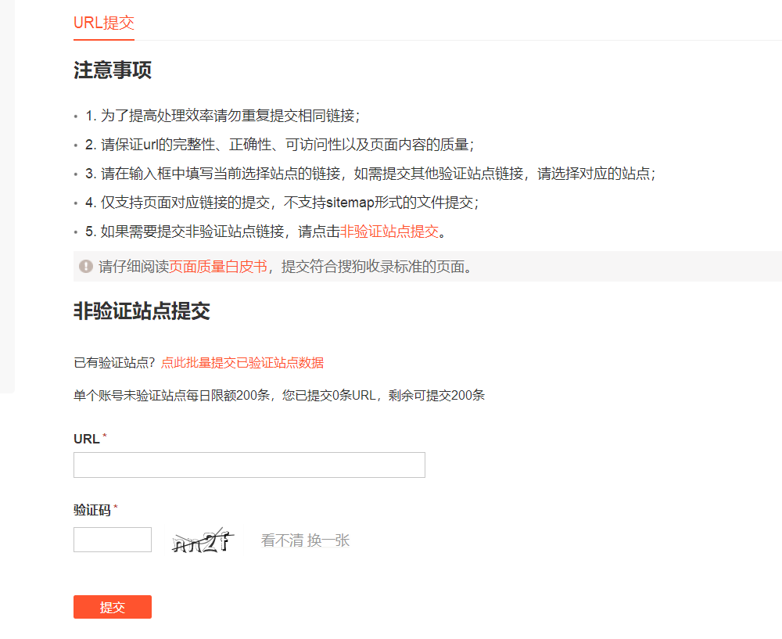Follow the 点此批量提交已验证站点数据 link
This screenshot has height=639, width=782.
[242, 363]
